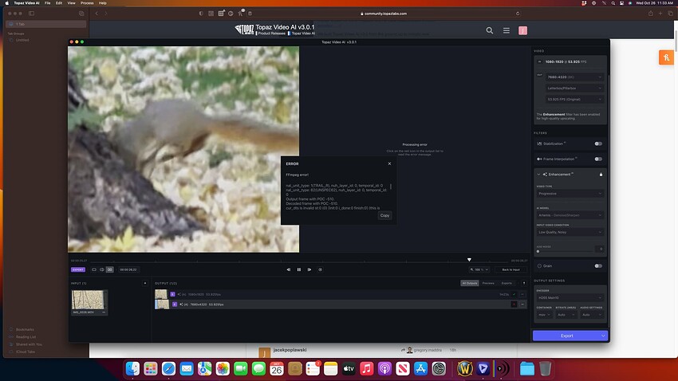678x381 pixels.
Task: Click the small purple EXPORT badge under preview
Action: (x=78, y=269)
